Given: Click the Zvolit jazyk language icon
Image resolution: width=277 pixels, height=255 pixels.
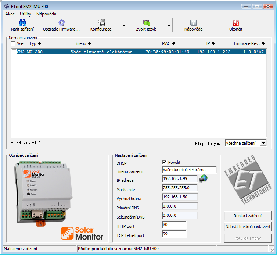Looking at the screenshot, I should 146,23.
